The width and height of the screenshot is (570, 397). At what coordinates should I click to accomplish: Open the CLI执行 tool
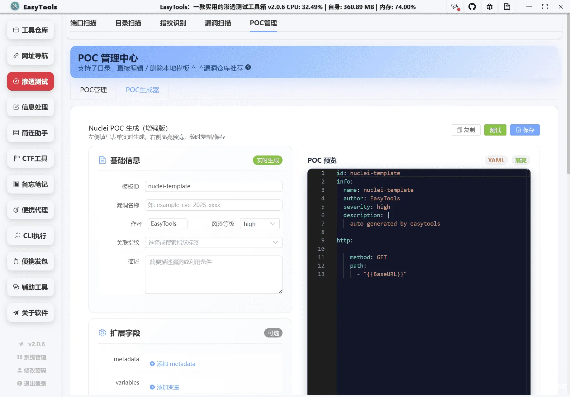click(30, 236)
